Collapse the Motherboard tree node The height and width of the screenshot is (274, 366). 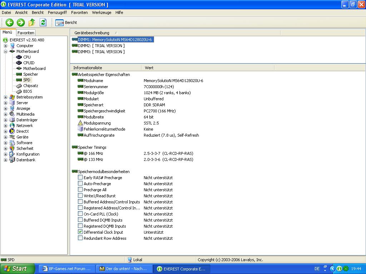point(6,51)
